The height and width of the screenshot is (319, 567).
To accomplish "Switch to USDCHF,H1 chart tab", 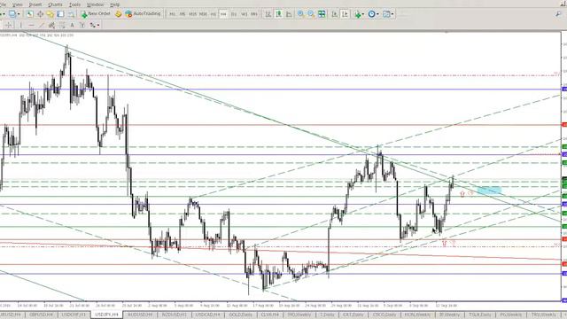I will coord(74,315).
